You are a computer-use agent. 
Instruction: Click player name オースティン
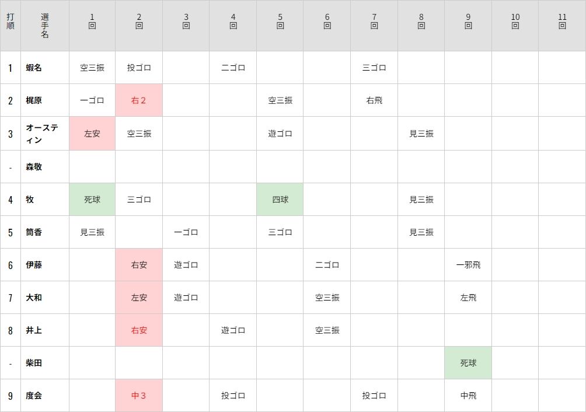(x=42, y=134)
